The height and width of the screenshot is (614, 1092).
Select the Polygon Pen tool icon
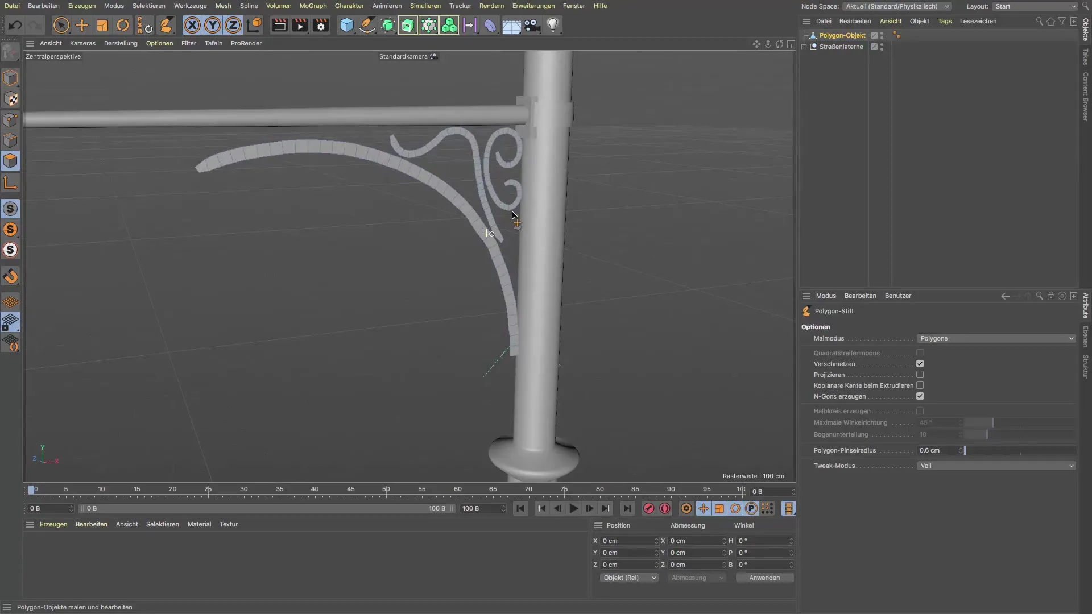166,25
